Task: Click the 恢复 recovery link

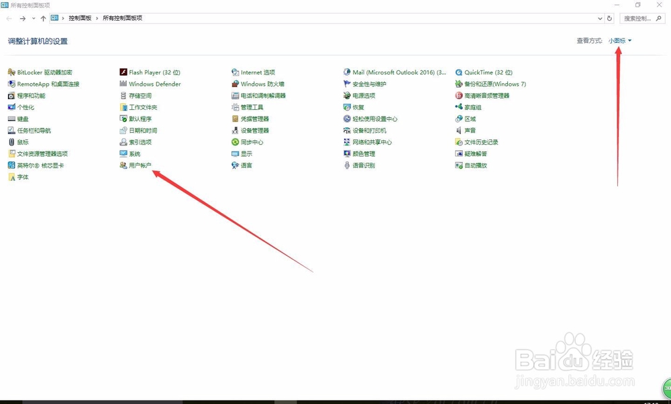Action: click(358, 107)
